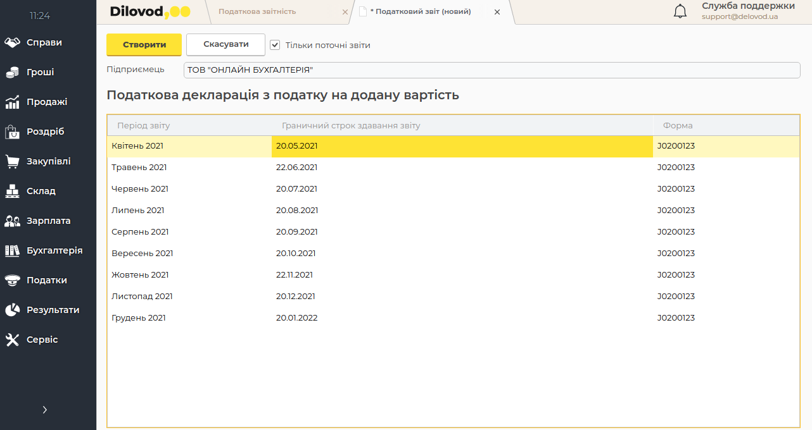Open notifications bell icon
Image resolution: width=812 pixels, height=430 pixels.
(x=680, y=11)
